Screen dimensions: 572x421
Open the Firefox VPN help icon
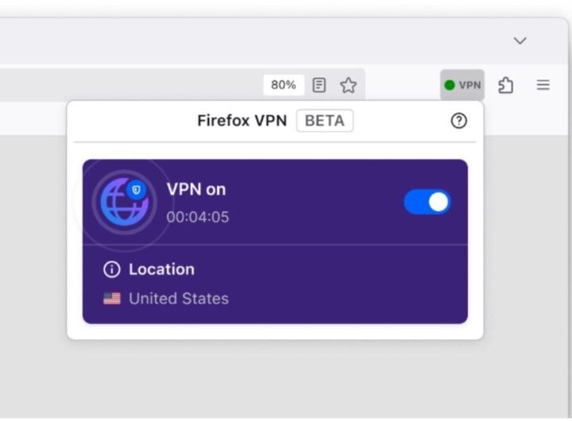click(x=458, y=121)
